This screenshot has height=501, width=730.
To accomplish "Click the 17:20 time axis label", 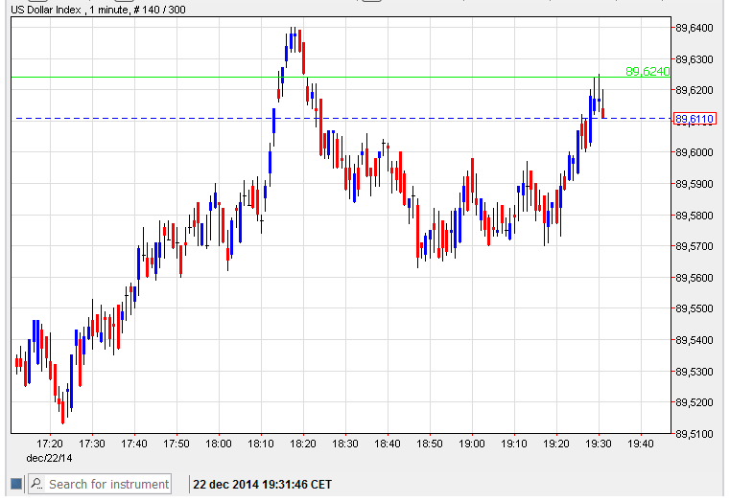I will [50, 444].
